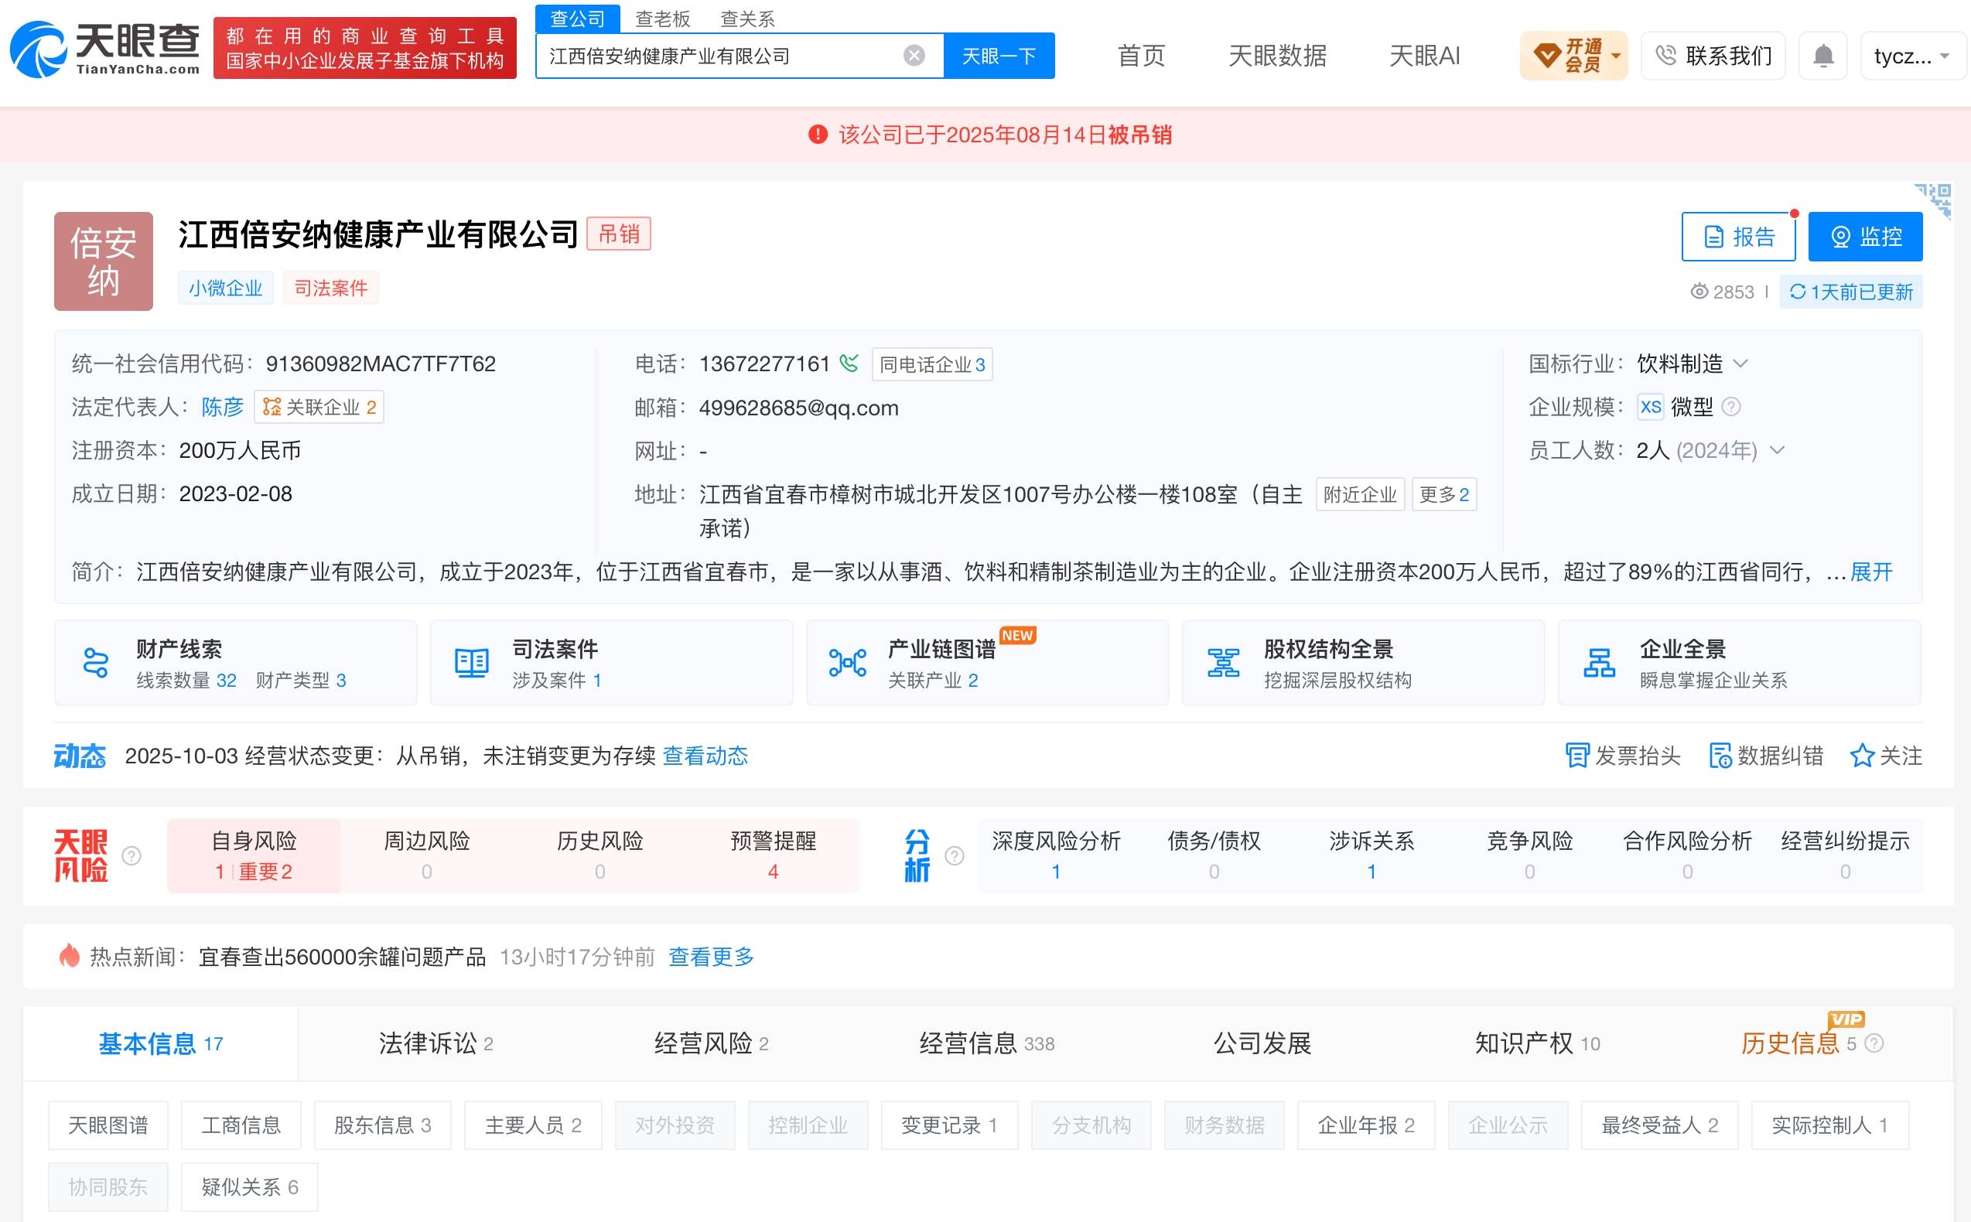1971x1222 pixels.
Task: Click the help icon next to 天眼风险
Action: pyautogui.click(x=131, y=856)
